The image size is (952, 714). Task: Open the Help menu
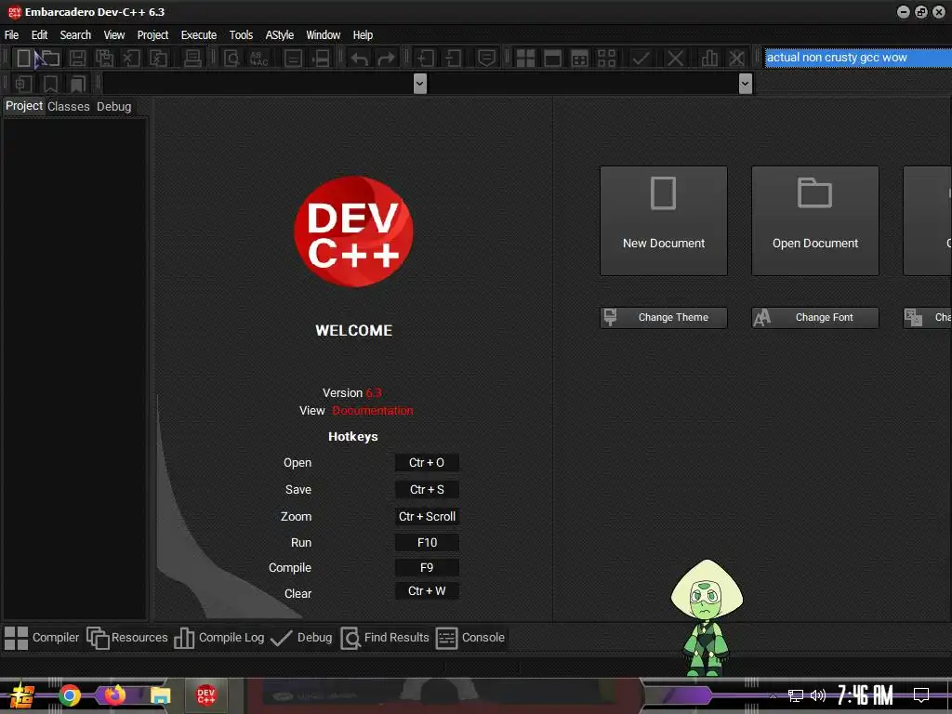click(x=364, y=35)
